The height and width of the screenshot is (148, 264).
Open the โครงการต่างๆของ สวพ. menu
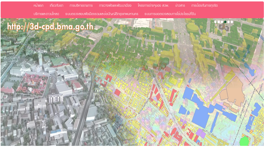pos(153,6)
